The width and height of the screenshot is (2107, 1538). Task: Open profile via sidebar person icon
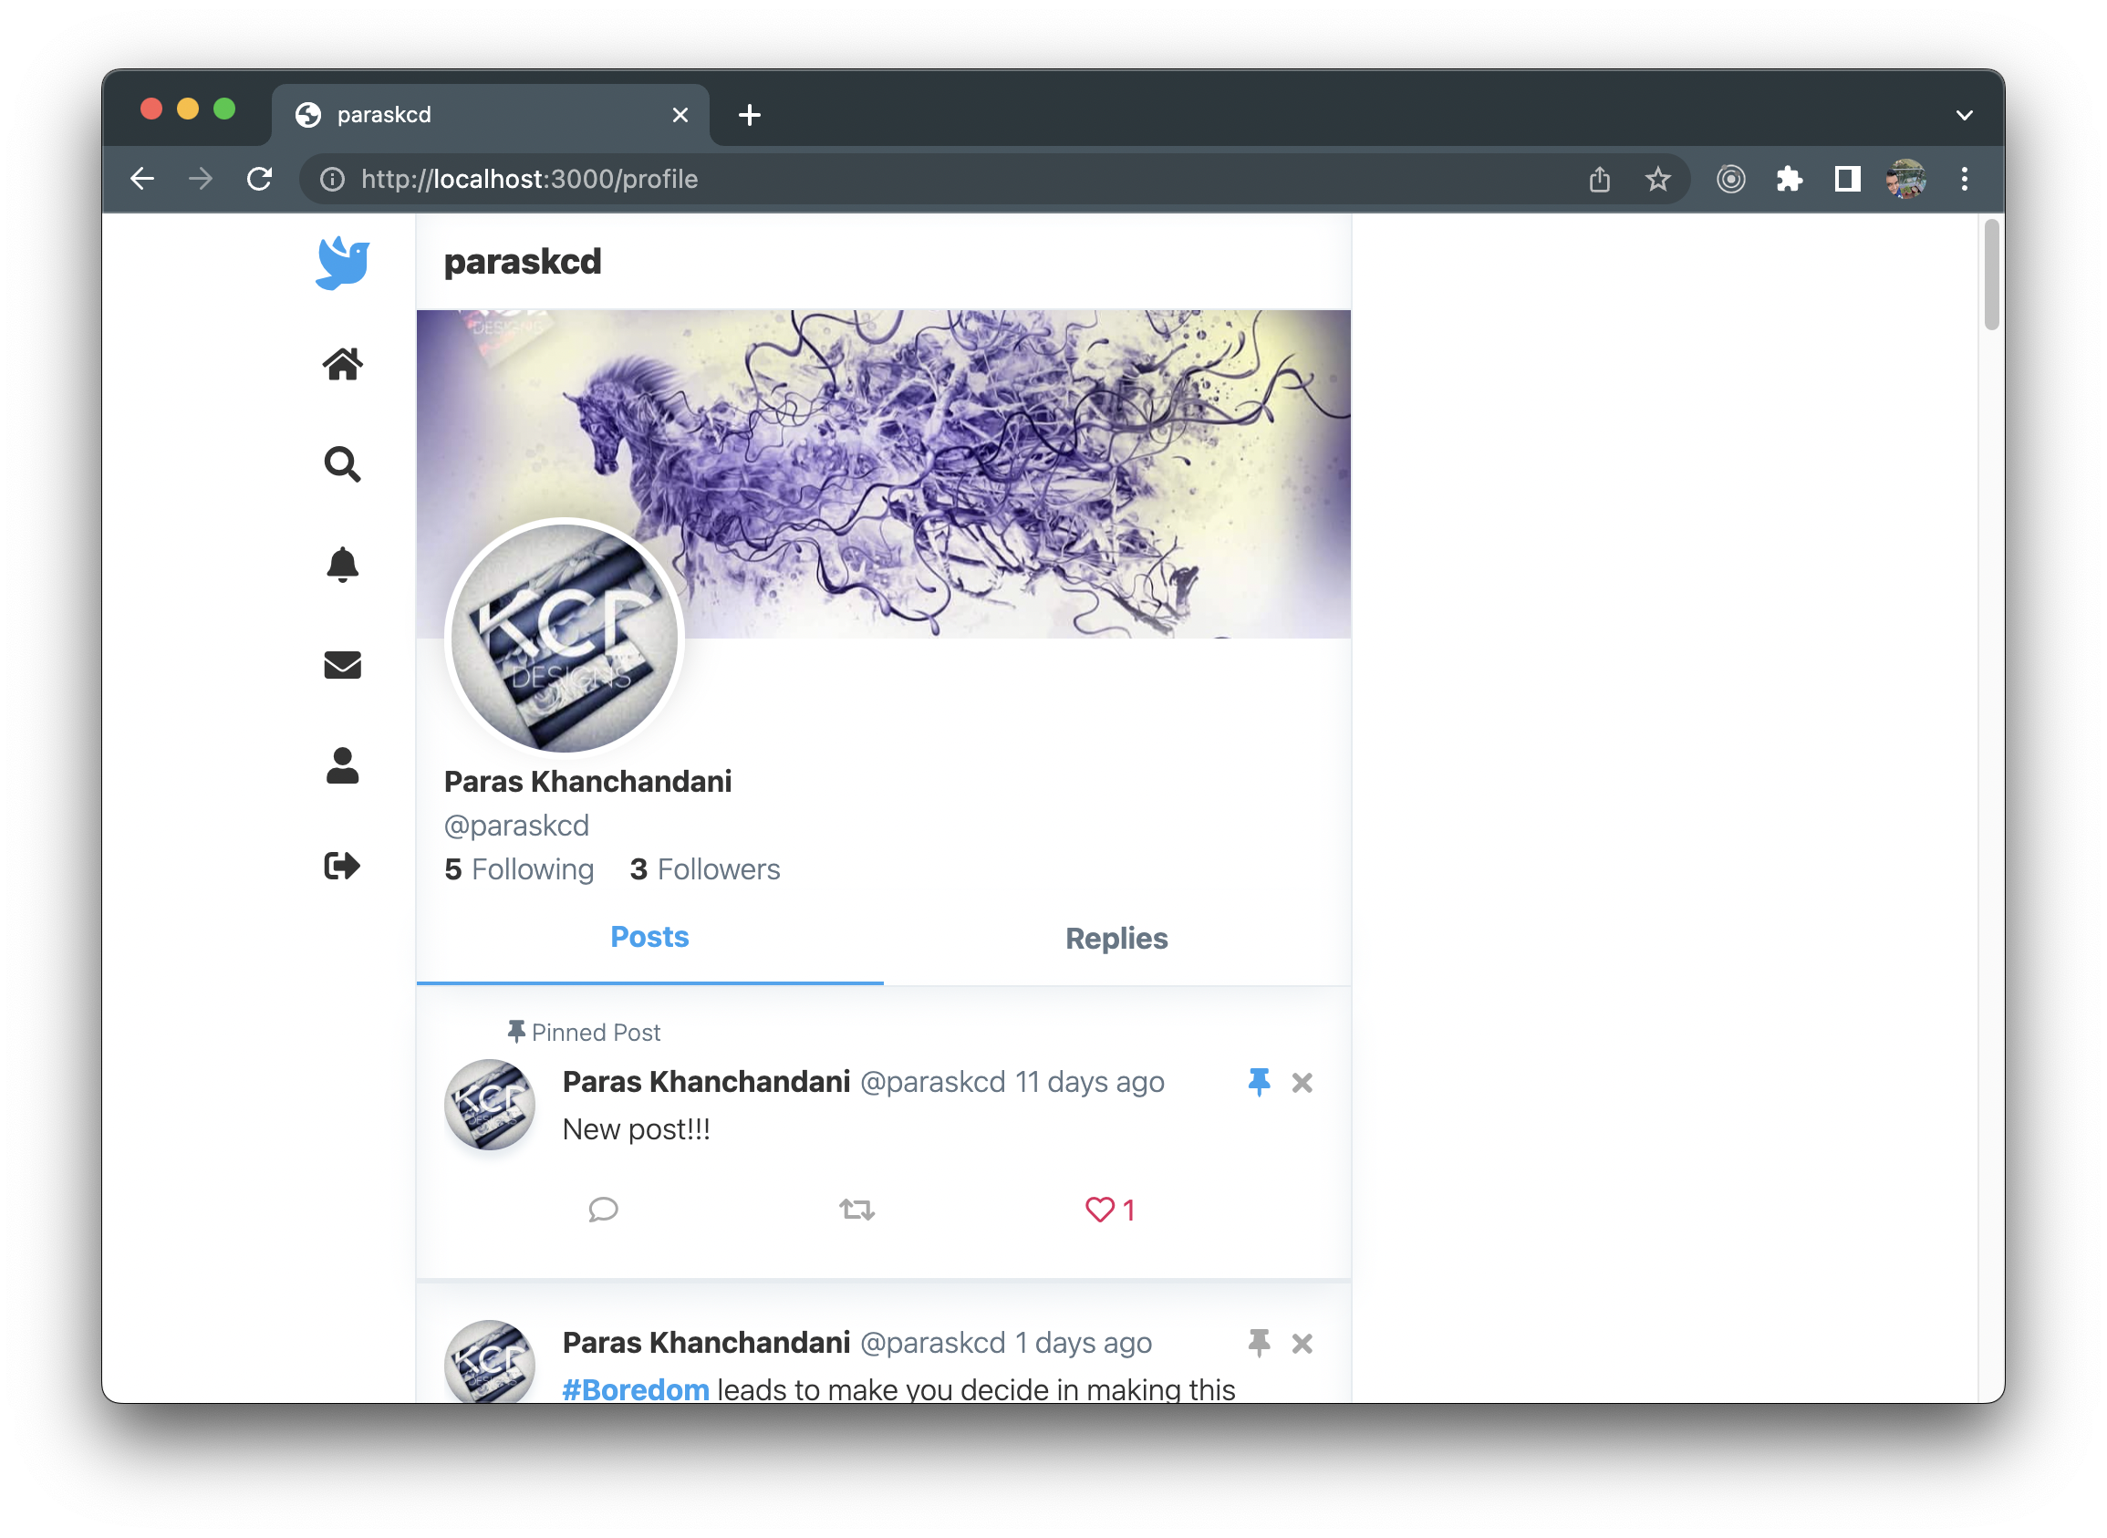tap(342, 765)
